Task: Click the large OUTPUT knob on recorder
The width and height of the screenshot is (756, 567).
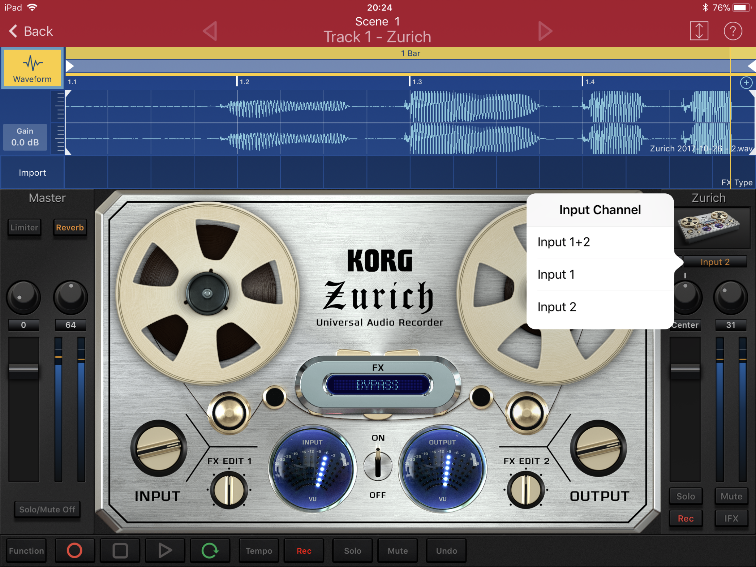Action: 598,448
